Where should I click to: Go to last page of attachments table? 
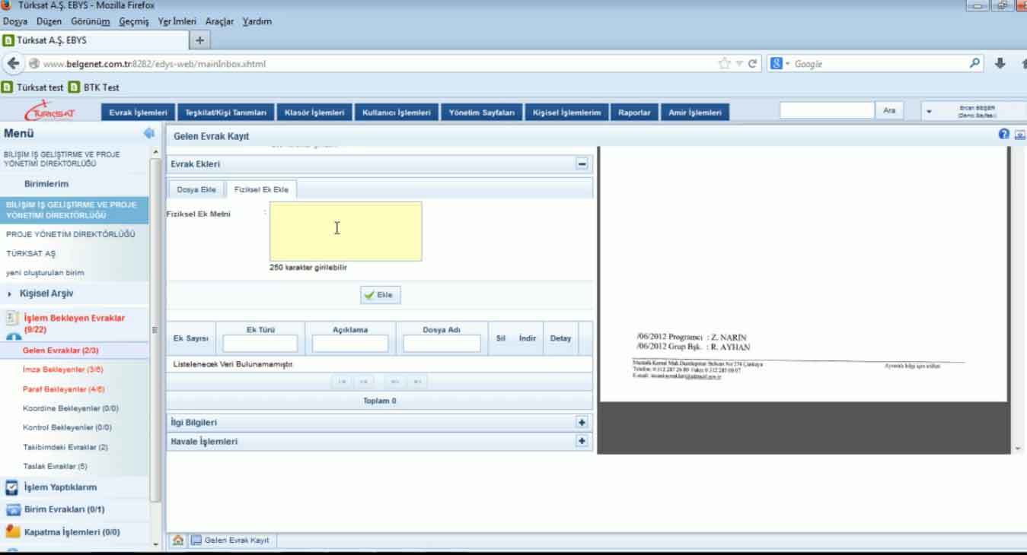(x=416, y=382)
